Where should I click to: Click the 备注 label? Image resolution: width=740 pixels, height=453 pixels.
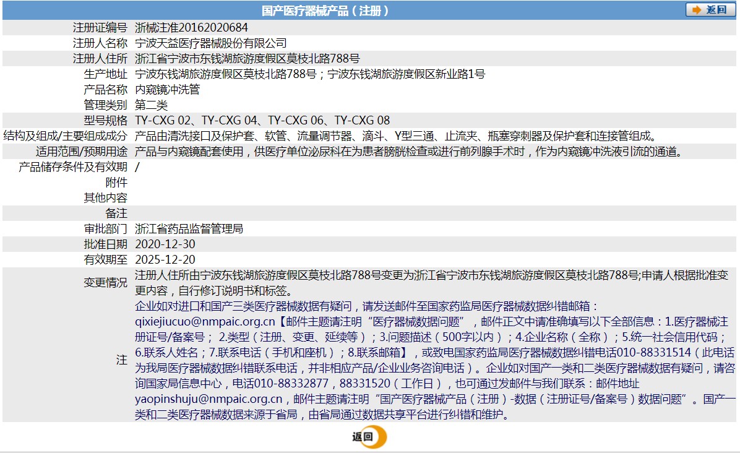click(x=116, y=214)
